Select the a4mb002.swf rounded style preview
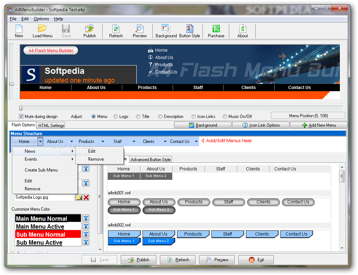Screen dimensions: 358x275 (219, 210)
